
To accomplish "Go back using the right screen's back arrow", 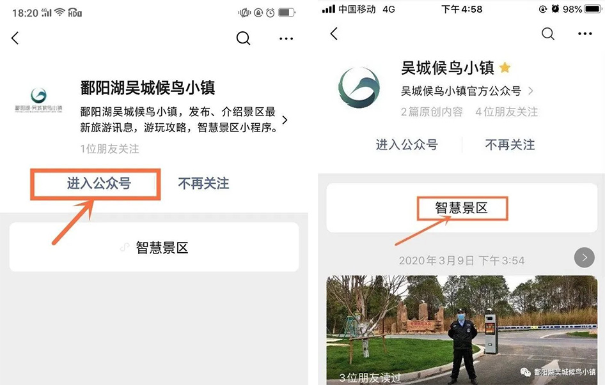I will pos(334,34).
